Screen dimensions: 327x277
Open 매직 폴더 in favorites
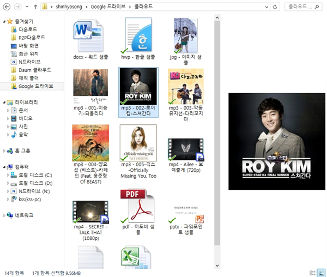tap(28, 78)
